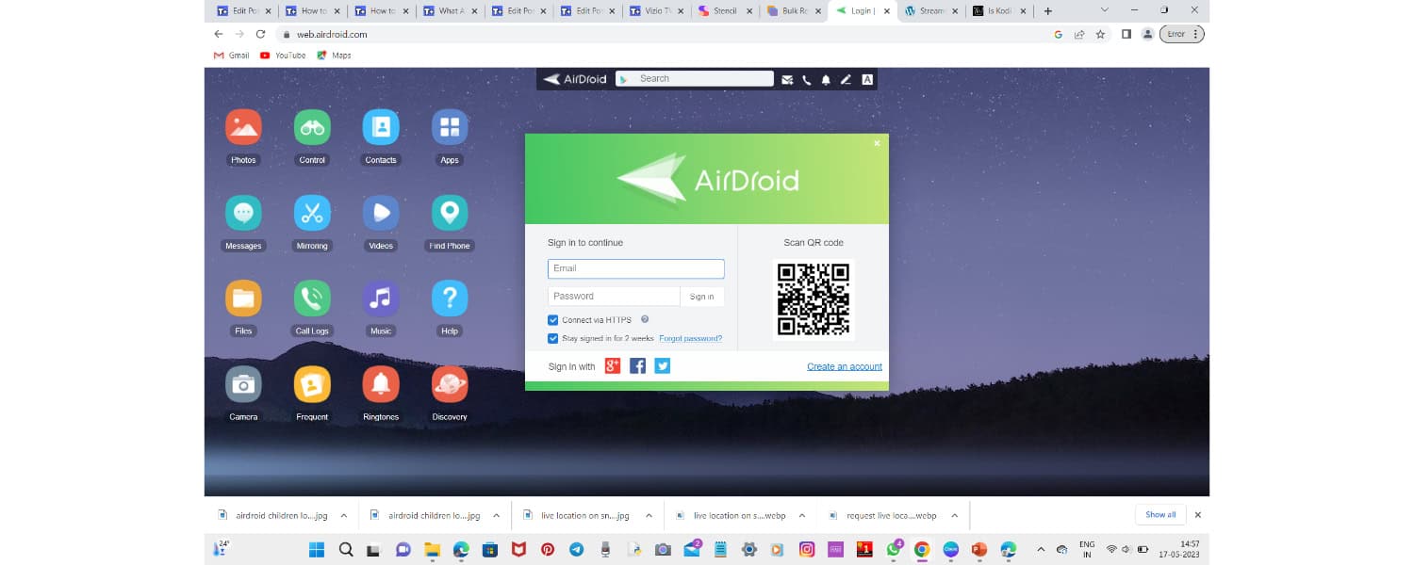
Task: Launch the Mirroring scissors icon
Action: coord(312,213)
